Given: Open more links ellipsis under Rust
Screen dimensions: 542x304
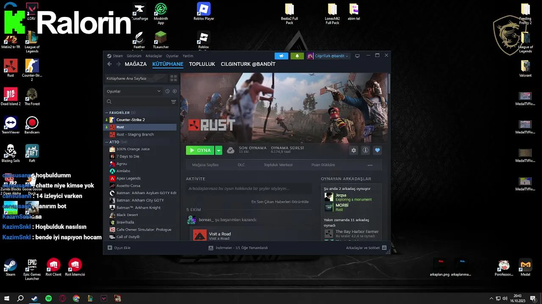Looking at the screenshot, I should (x=370, y=165).
